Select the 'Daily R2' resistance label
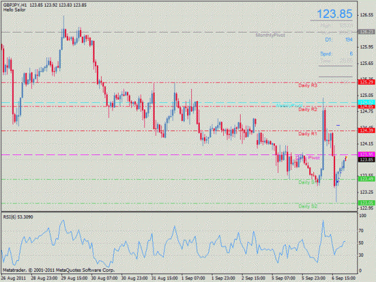The image size is (376, 282). pos(307,109)
